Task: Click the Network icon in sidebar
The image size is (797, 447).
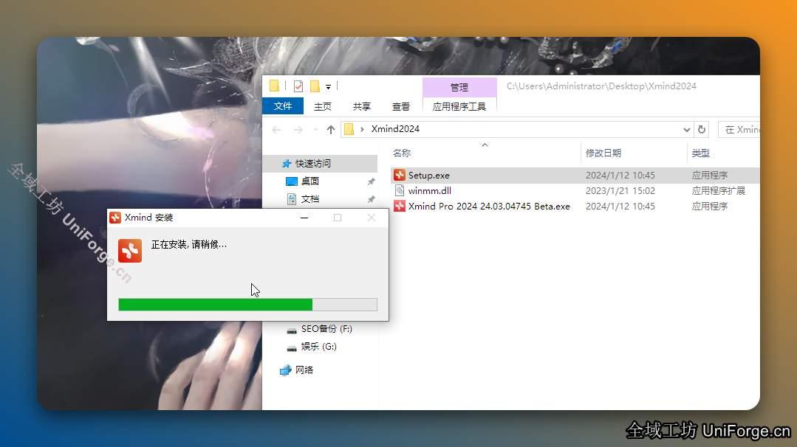Action: click(286, 370)
